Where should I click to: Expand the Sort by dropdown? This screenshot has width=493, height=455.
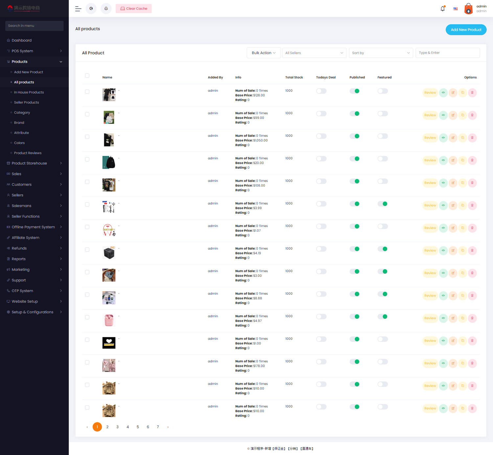381,53
